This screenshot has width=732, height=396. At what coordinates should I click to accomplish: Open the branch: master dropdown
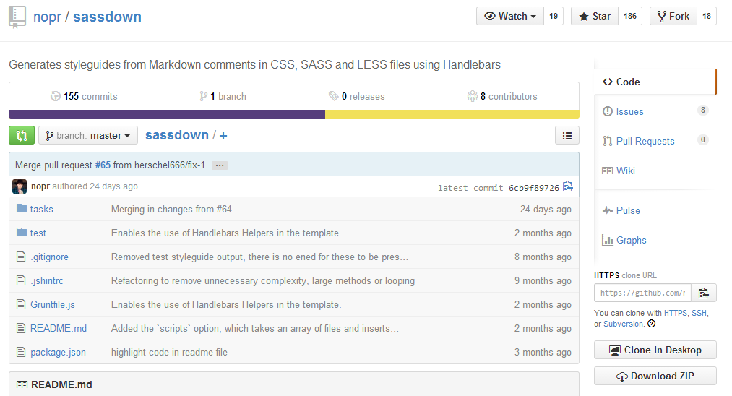tap(88, 135)
